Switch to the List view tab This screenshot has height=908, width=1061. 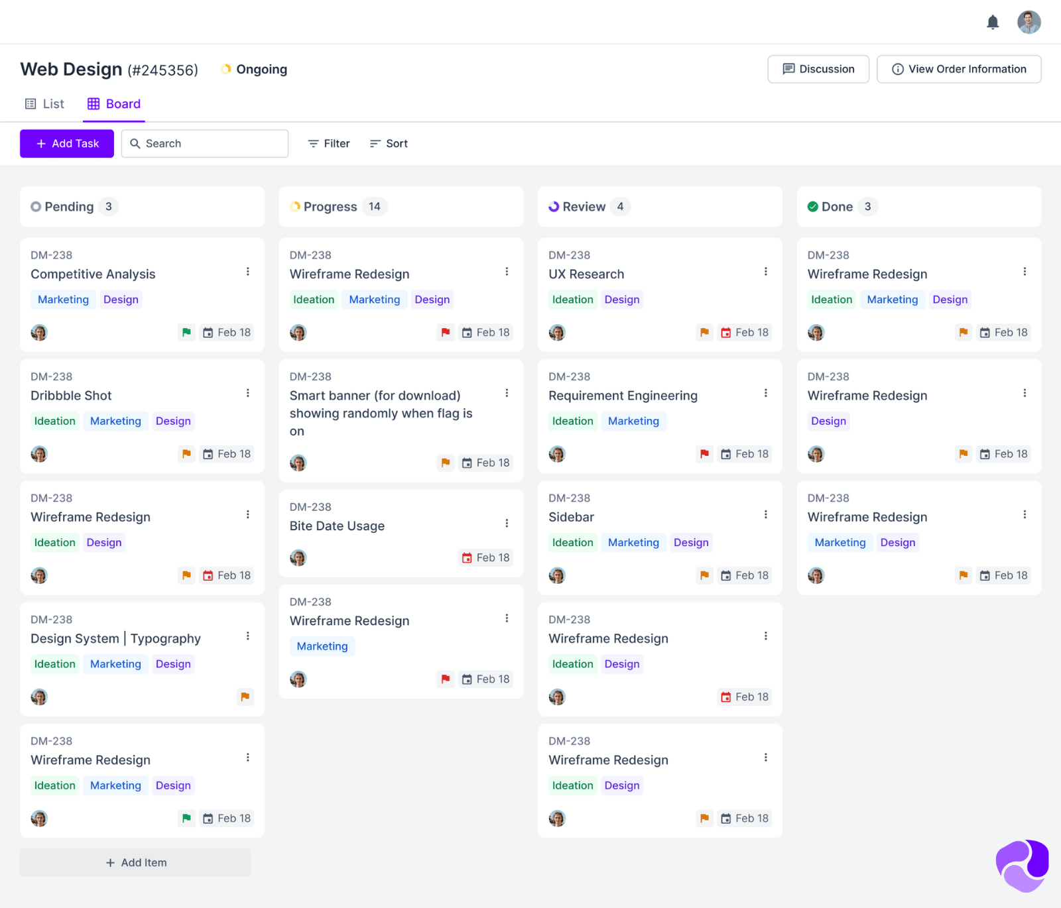pyautogui.click(x=44, y=103)
